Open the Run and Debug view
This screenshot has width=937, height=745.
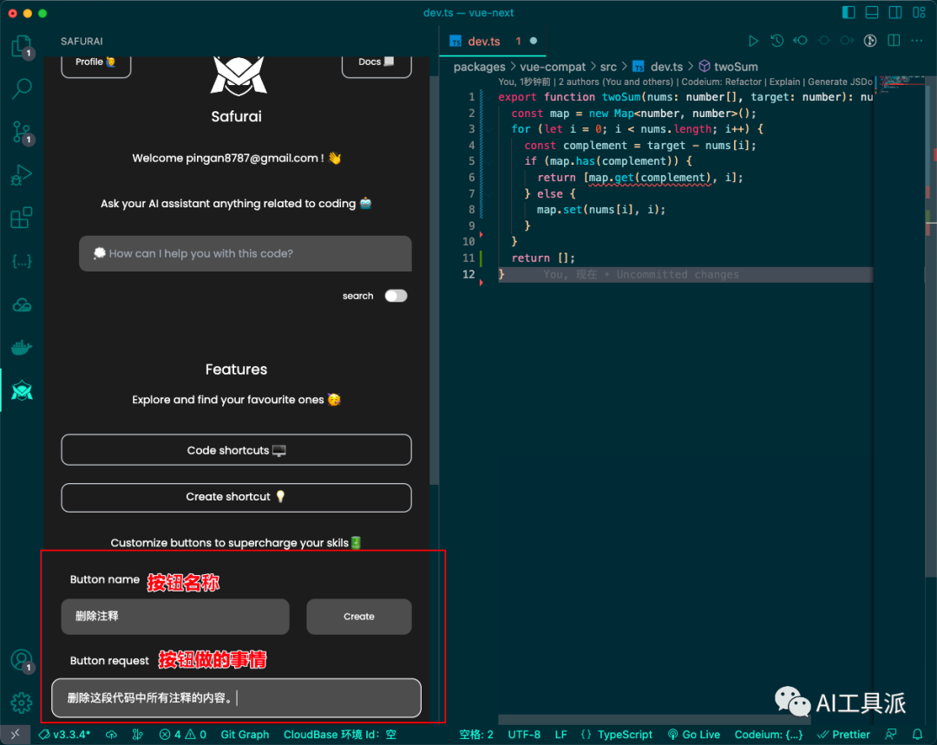tap(22, 175)
